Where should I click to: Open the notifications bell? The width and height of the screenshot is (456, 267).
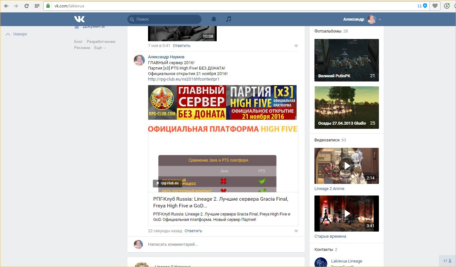tap(213, 19)
